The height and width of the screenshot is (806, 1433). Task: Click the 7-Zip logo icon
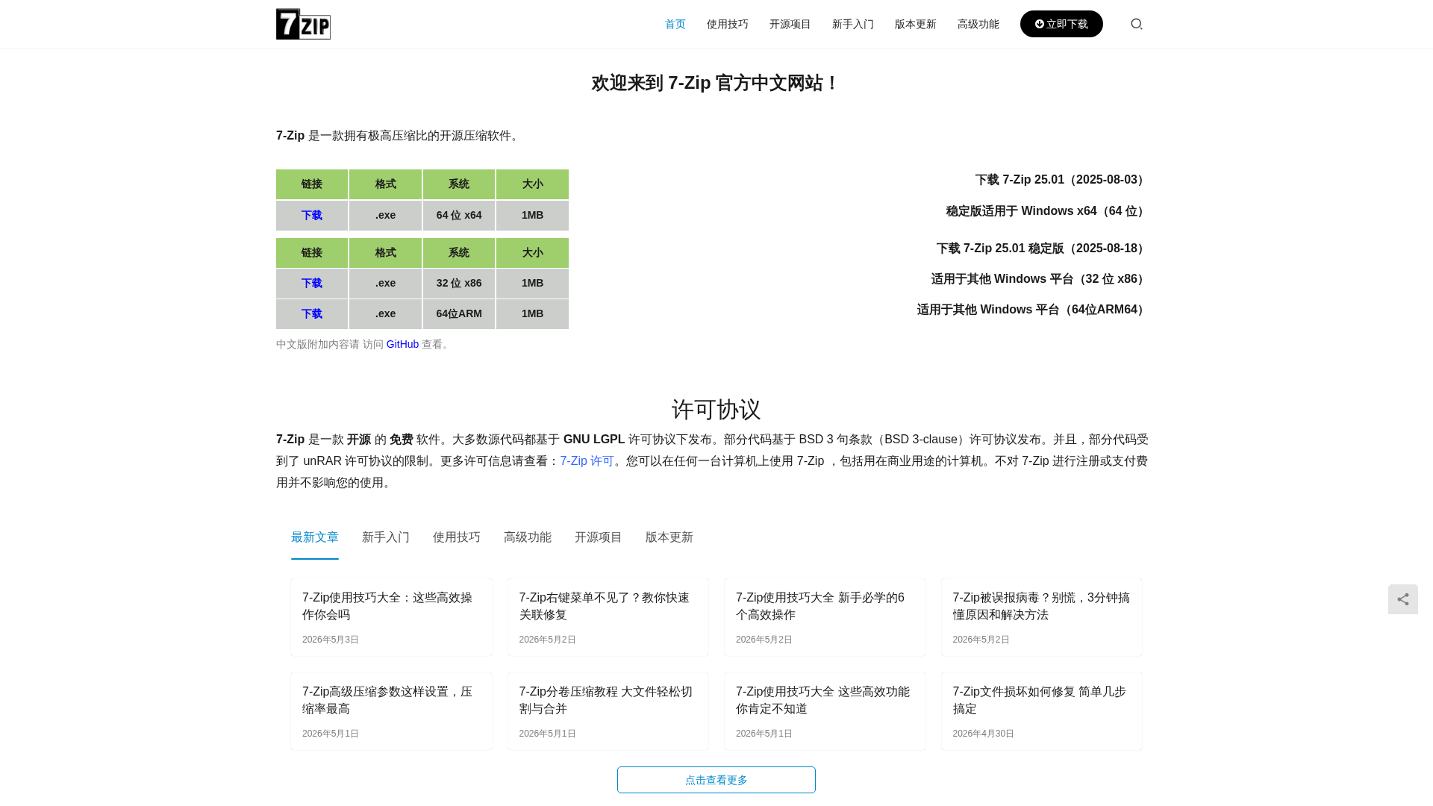[x=303, y=24]
